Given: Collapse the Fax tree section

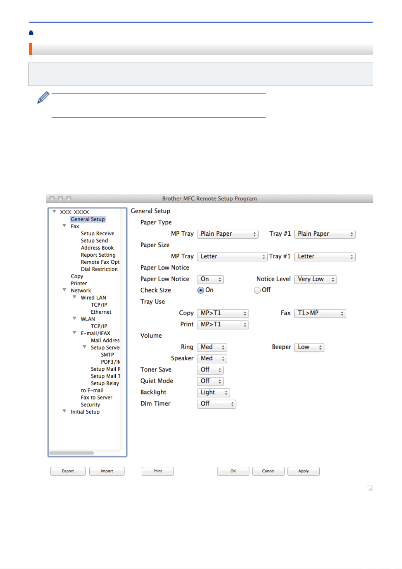Looking at the screenshot, I should pos(64,226).
